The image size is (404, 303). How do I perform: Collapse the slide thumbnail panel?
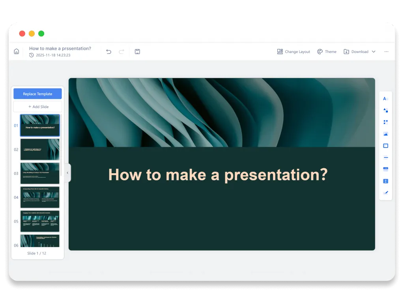coord(67,172)
